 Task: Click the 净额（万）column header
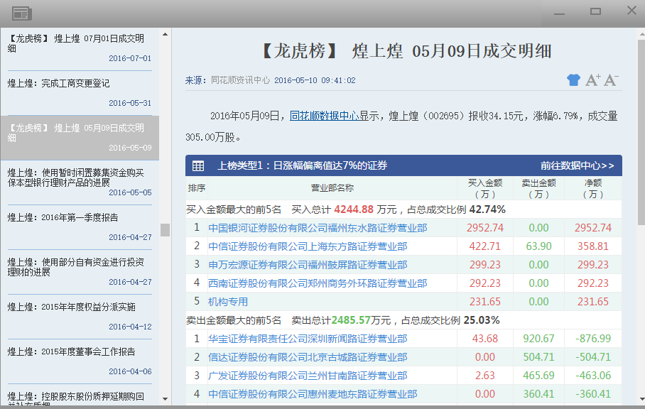tap(592, 188)
